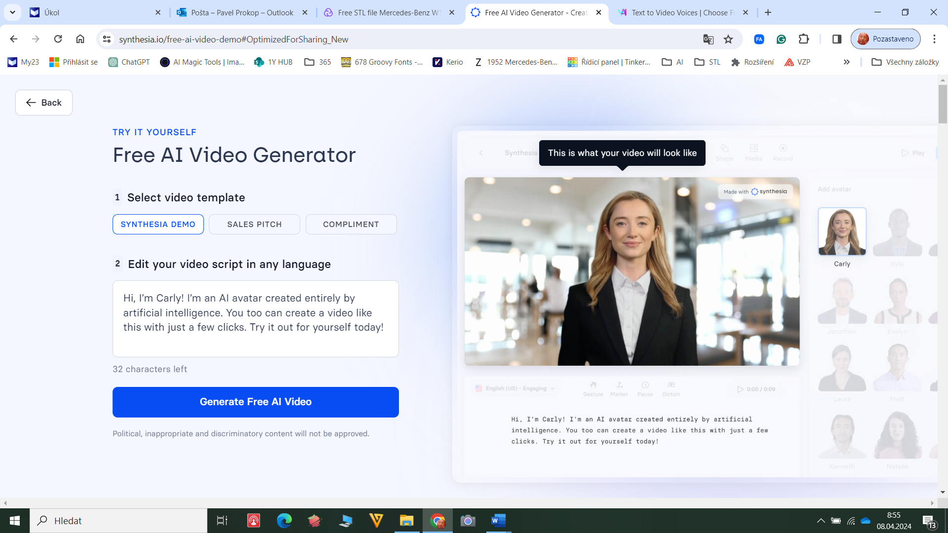
Task: Open the Pozastaveno profile button
Action: click(886, 39)
